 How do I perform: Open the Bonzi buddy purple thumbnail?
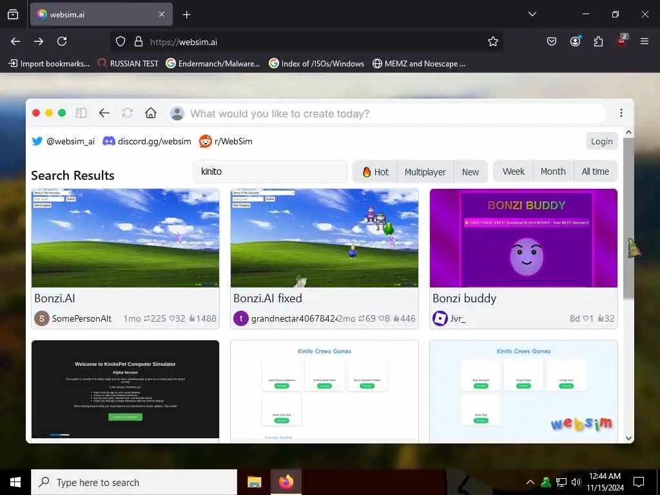(x=523, y=238)
